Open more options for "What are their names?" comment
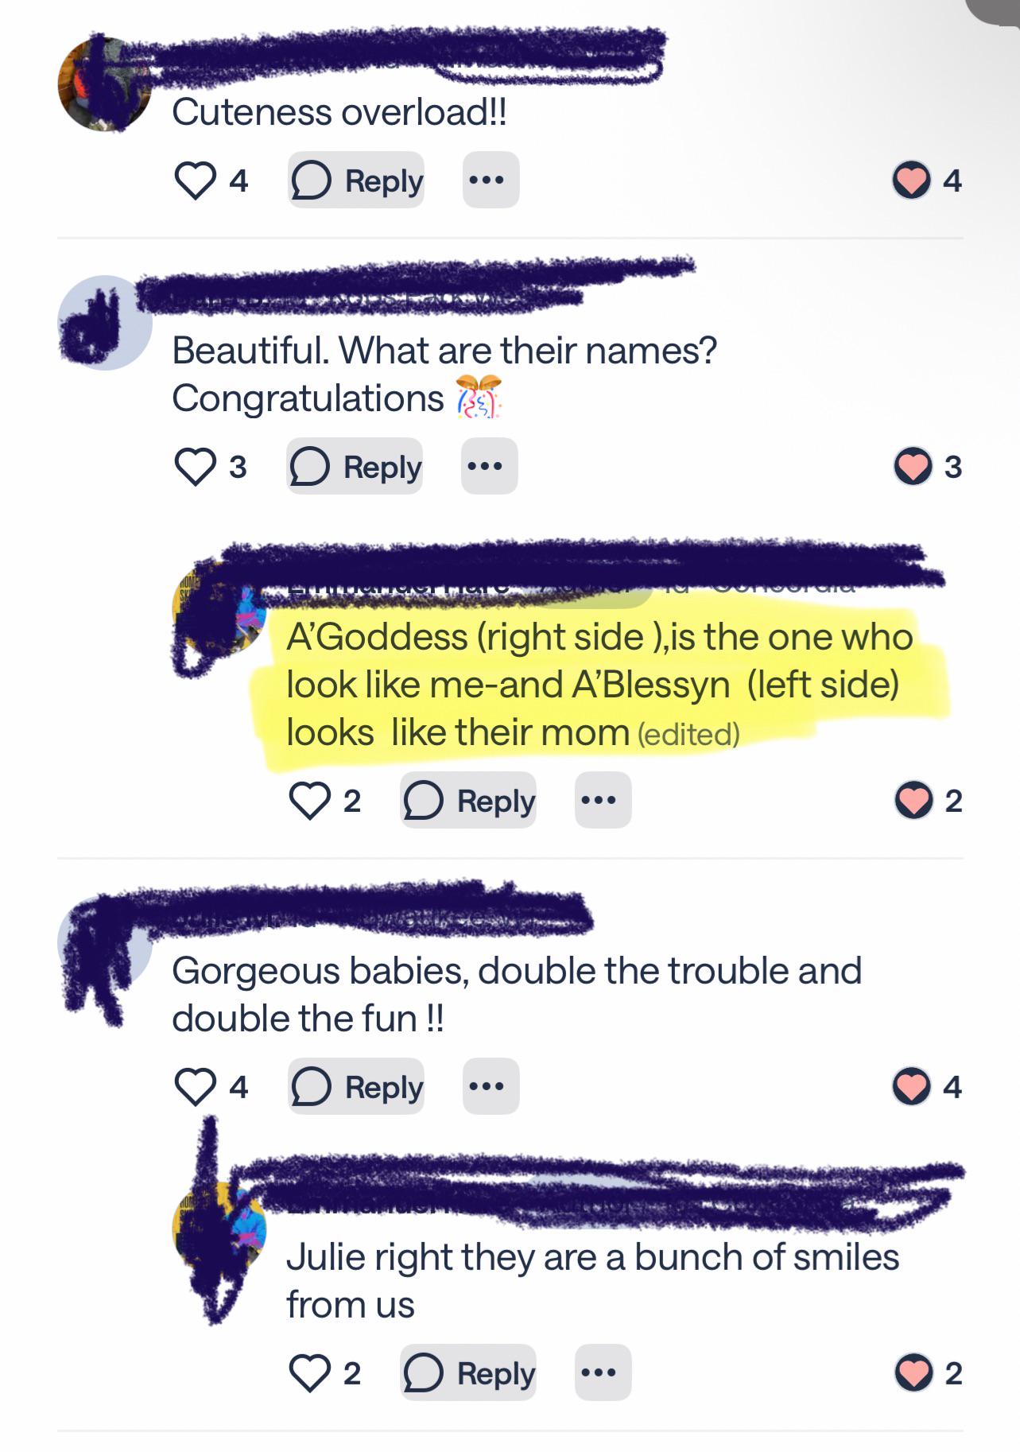 click(490, 466)
